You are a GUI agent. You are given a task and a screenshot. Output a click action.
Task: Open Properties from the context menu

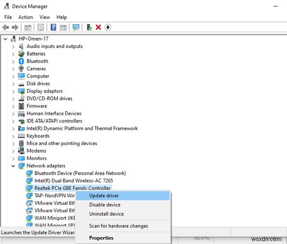click(123, 238)
